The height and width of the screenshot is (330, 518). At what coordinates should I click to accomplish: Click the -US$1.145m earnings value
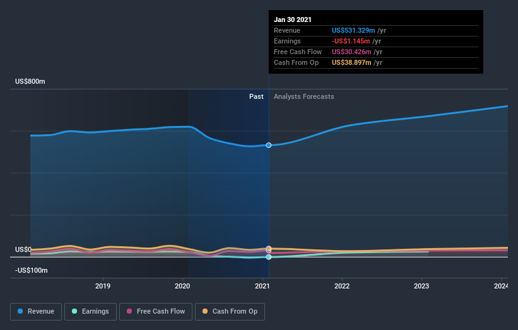click(351, 41)
